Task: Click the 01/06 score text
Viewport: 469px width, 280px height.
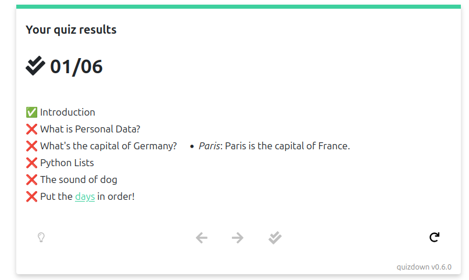Action: (76, 66)
